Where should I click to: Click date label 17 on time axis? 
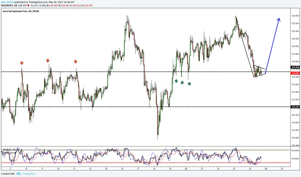pyautogui.click(x=138, y=169)
